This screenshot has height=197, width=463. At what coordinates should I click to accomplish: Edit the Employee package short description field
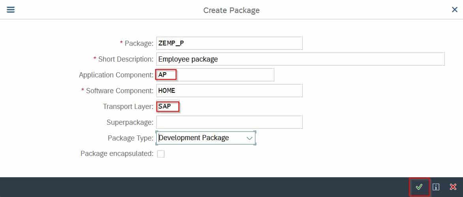[x=300, y=59]
